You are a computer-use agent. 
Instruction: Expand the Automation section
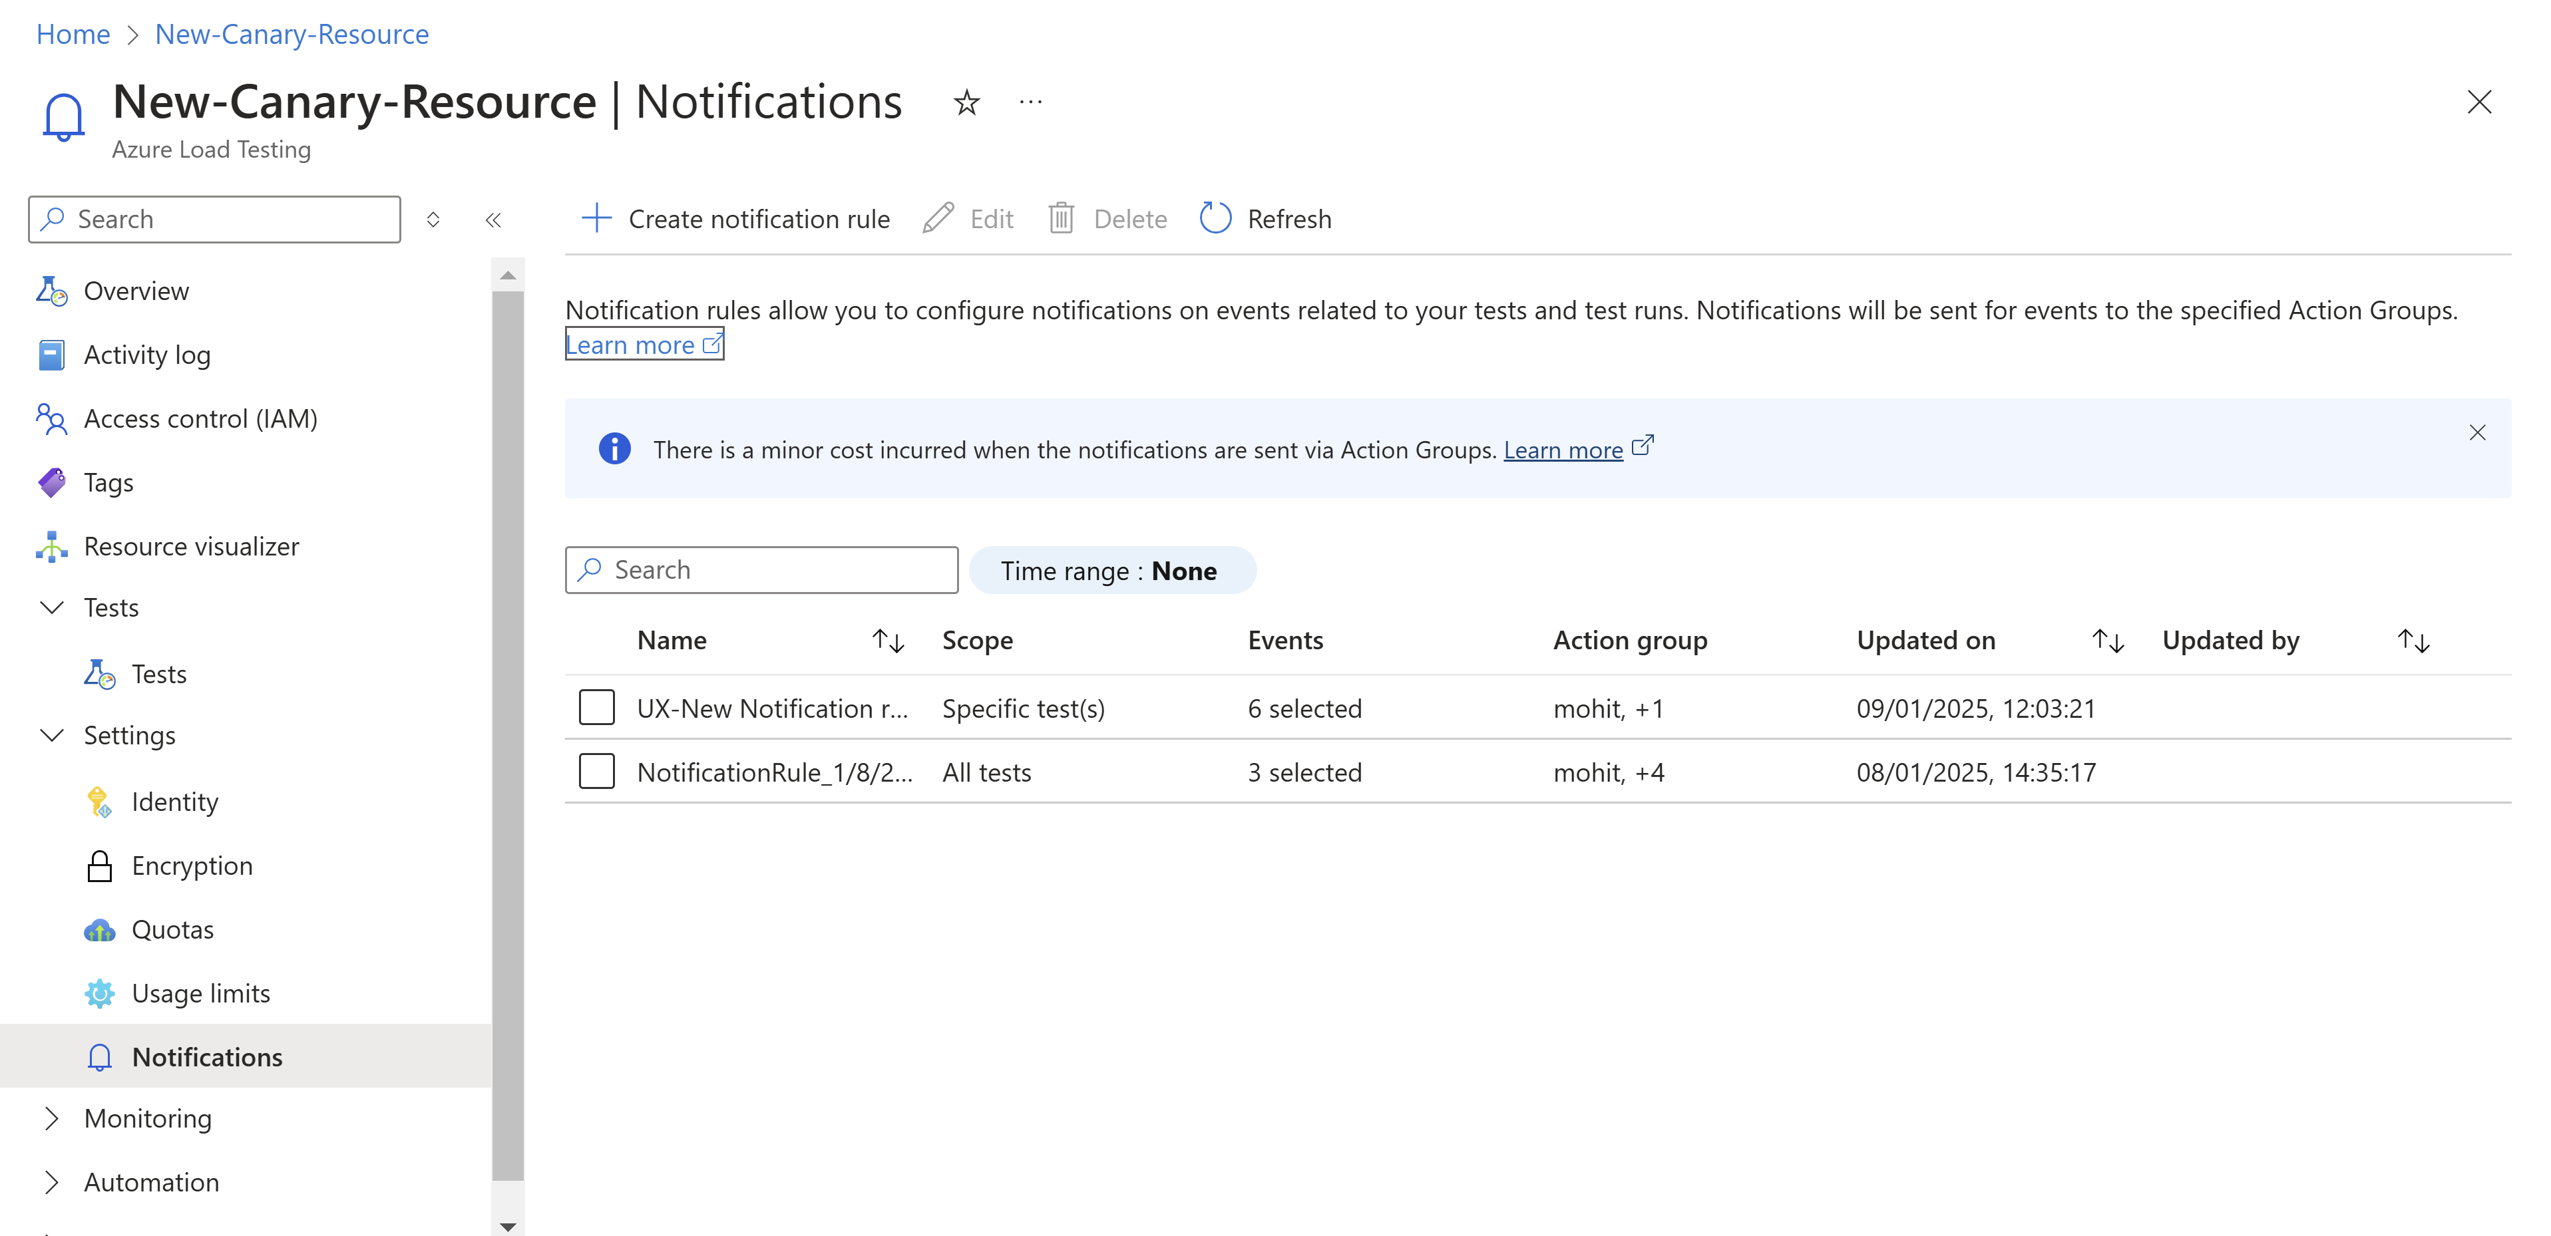coord(51,1181)
